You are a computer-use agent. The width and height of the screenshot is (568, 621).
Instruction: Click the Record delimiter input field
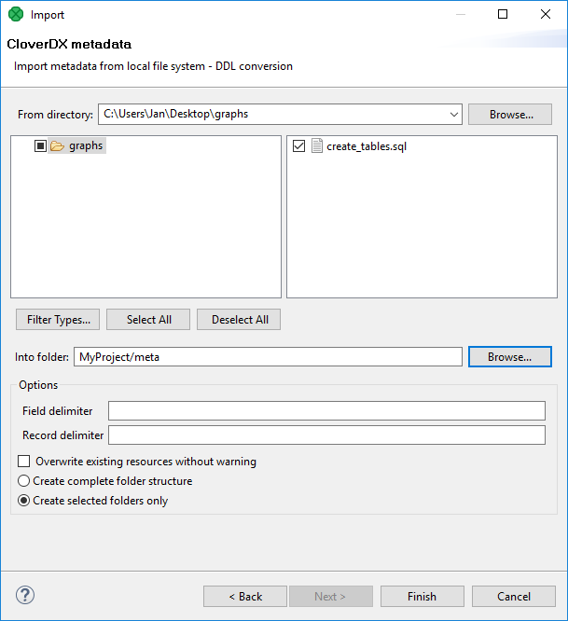pos(326,435)
